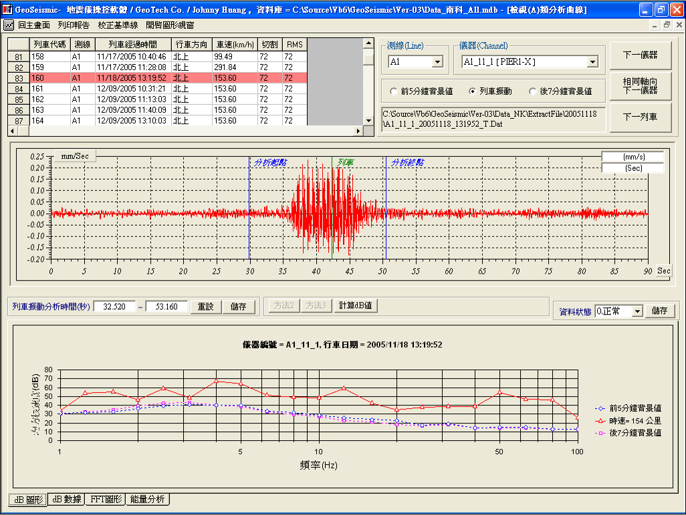Click the GeoSeismic title bar app icon
The image size is (686, 515).
tap(7, 9)
